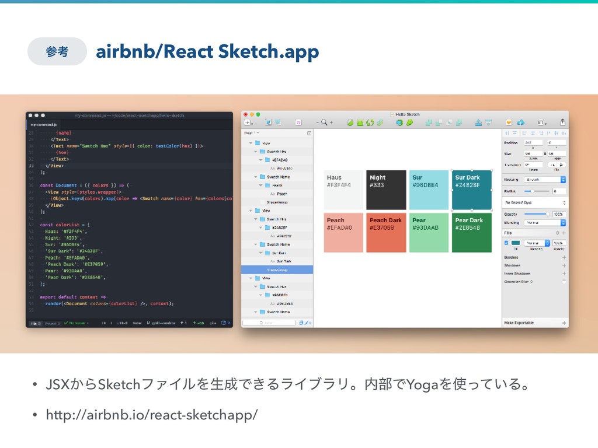The image size is (598, 448).
Task: Apply the Subtract boolean operation
Action: tap(439, 123)
